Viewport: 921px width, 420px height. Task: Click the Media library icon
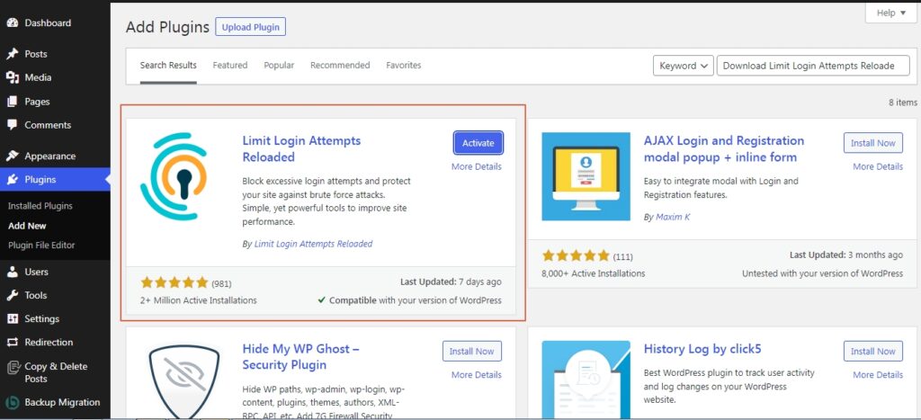point(13,77)
